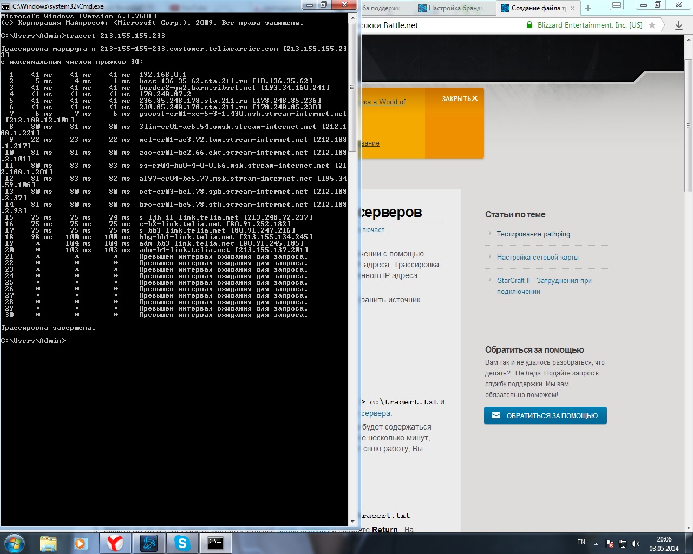Screen dimensions: 693x554
Task: Open Windows Explorer from the taskbar
Action: coord(48,543)
